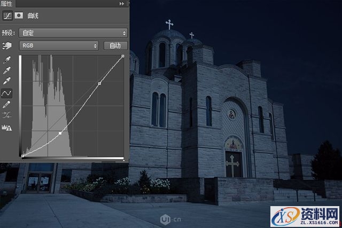This screenshot has height=228, width=342.
Task: Select the white point eyedropper
Action: [7, 81]
